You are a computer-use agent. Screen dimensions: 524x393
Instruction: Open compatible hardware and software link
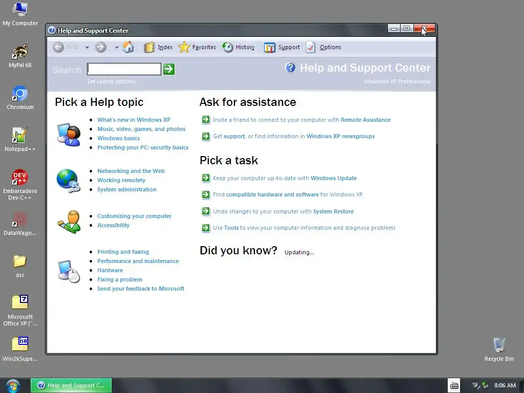272,194
